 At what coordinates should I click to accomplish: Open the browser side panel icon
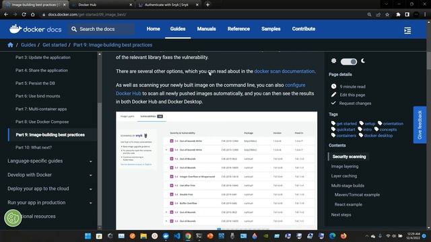pos(407,15)
